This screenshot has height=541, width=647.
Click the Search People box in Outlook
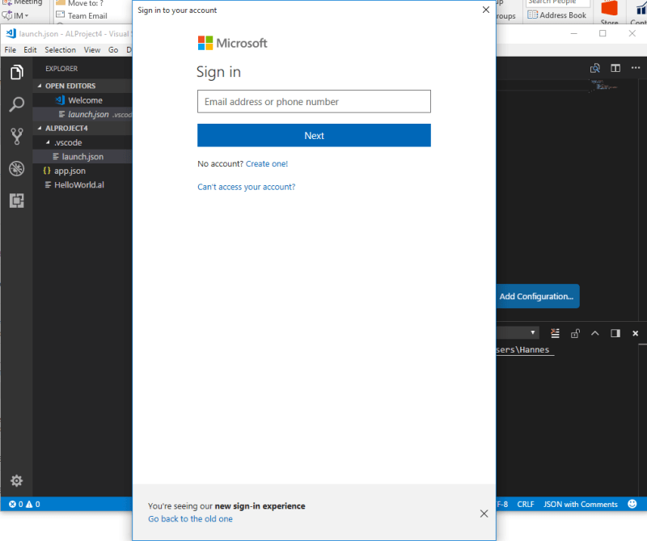pyautogui.click(x=558, y=2)
